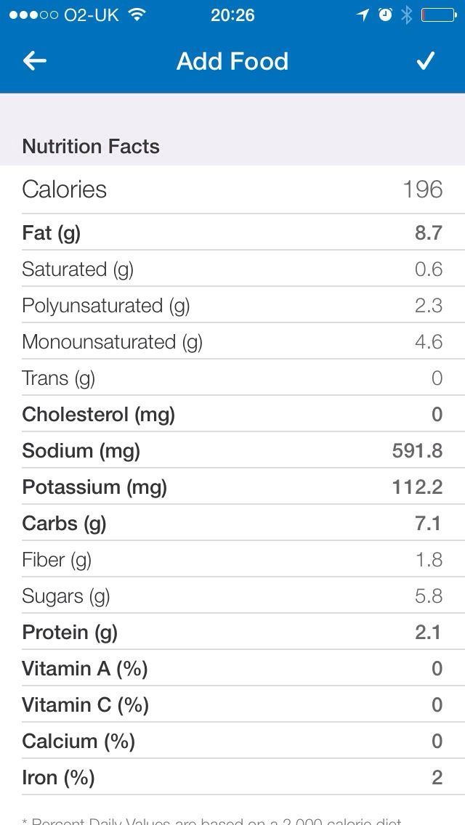Select the Calories value 196
465x825 pixels.
[422, 190]
